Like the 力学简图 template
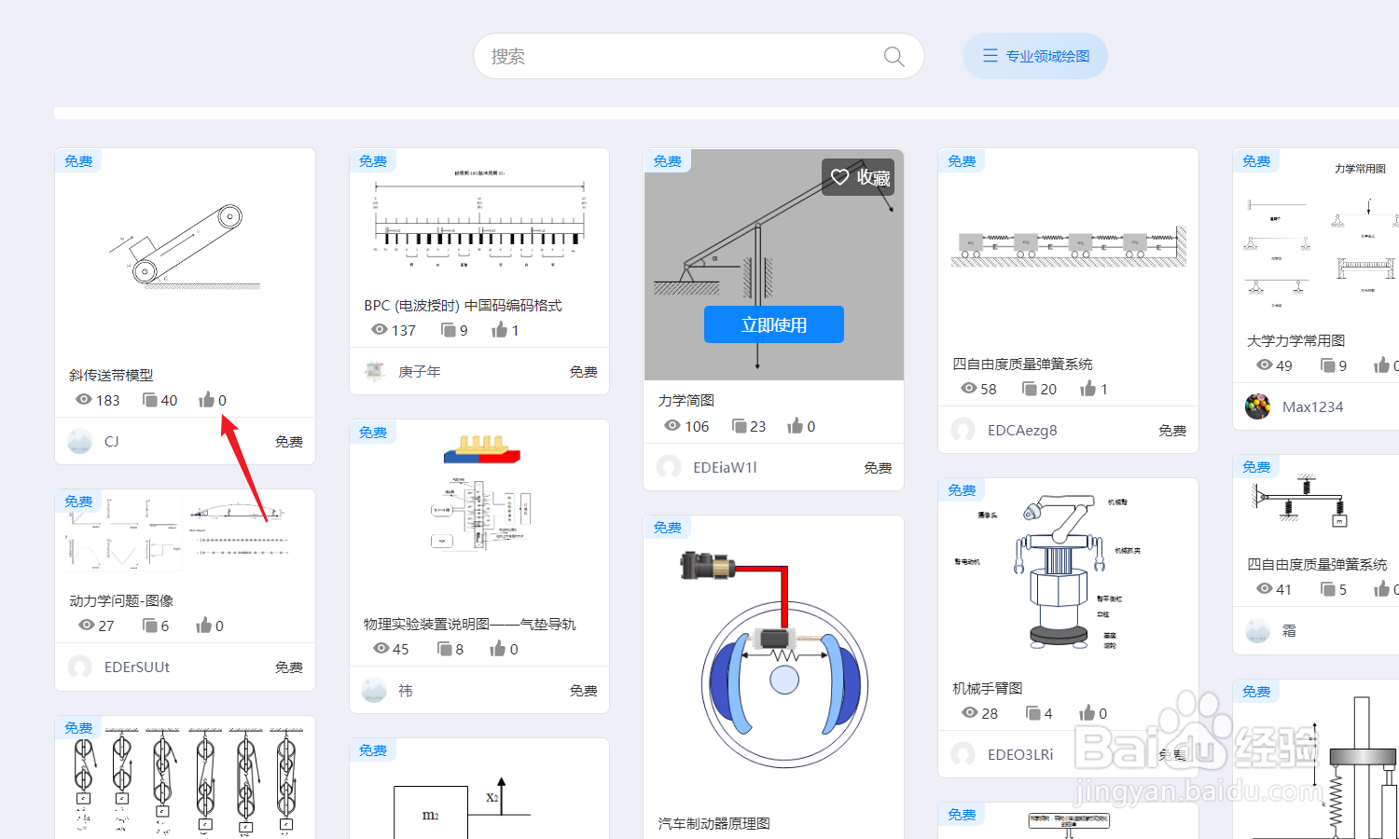The width and height of the screenshot is (1399, 839). pos(796,426)
